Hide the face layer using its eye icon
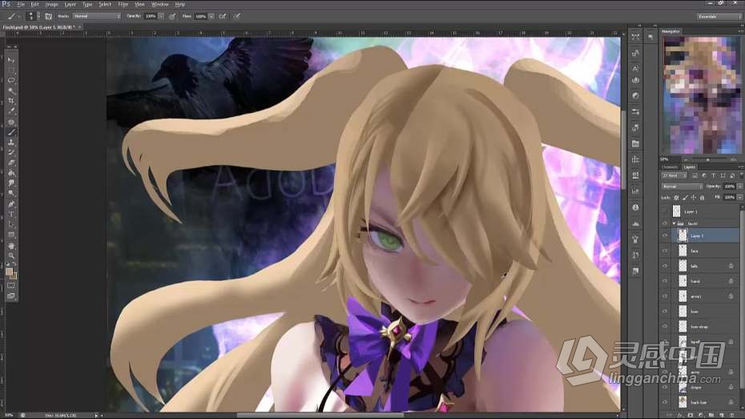745x419 pixels. pos(665,251)
